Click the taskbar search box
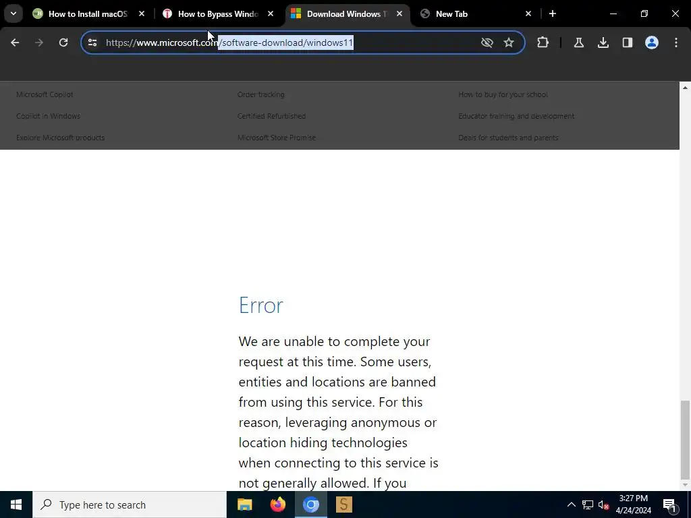The image size is (691, 518). point(130,505)
